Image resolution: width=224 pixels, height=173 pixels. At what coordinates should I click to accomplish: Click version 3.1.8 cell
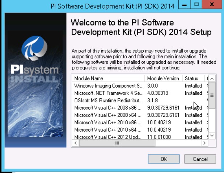point(152,101)
